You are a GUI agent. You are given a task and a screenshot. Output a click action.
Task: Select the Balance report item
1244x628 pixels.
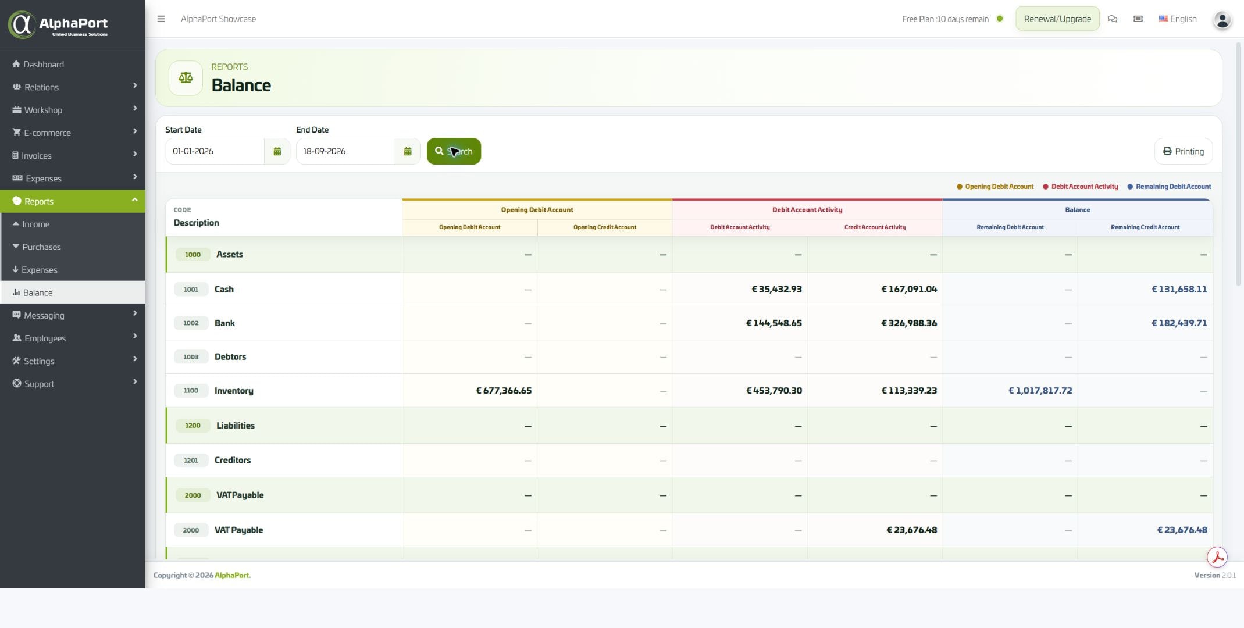pyautogui.click(x=73, y=292)
